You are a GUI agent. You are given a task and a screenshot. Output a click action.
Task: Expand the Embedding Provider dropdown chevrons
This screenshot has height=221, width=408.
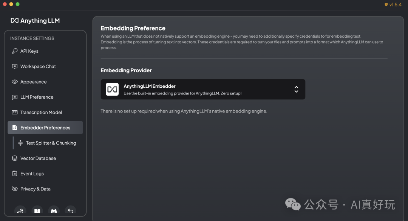[x=296, y=89]
